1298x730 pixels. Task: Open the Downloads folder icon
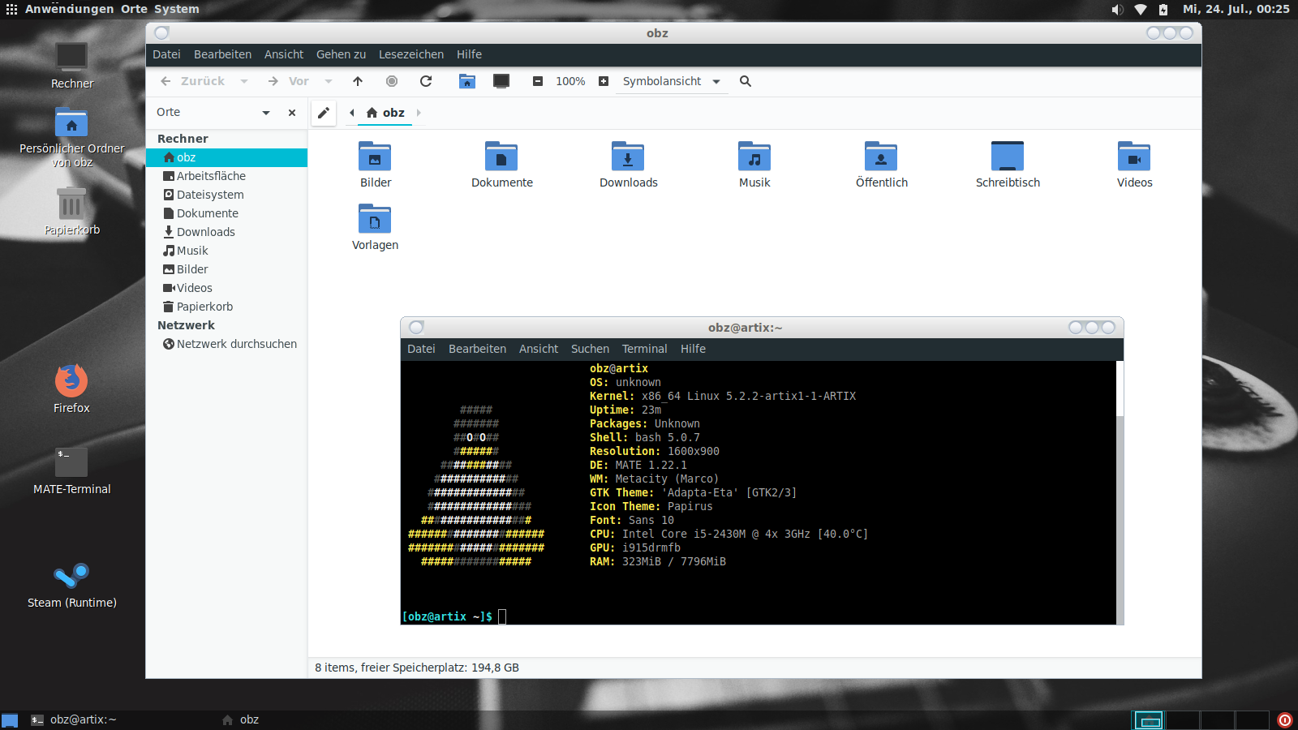tap(628, 157)
